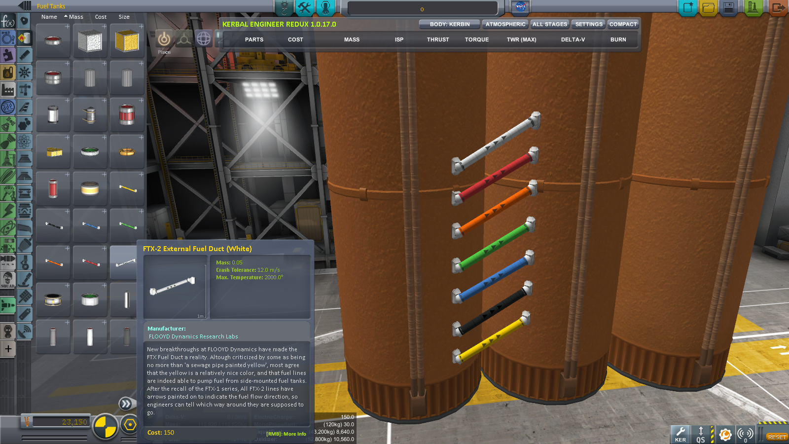Click the Place gizmo tool
This screenshot has height=444, width=789.
[x=164, y=38]
